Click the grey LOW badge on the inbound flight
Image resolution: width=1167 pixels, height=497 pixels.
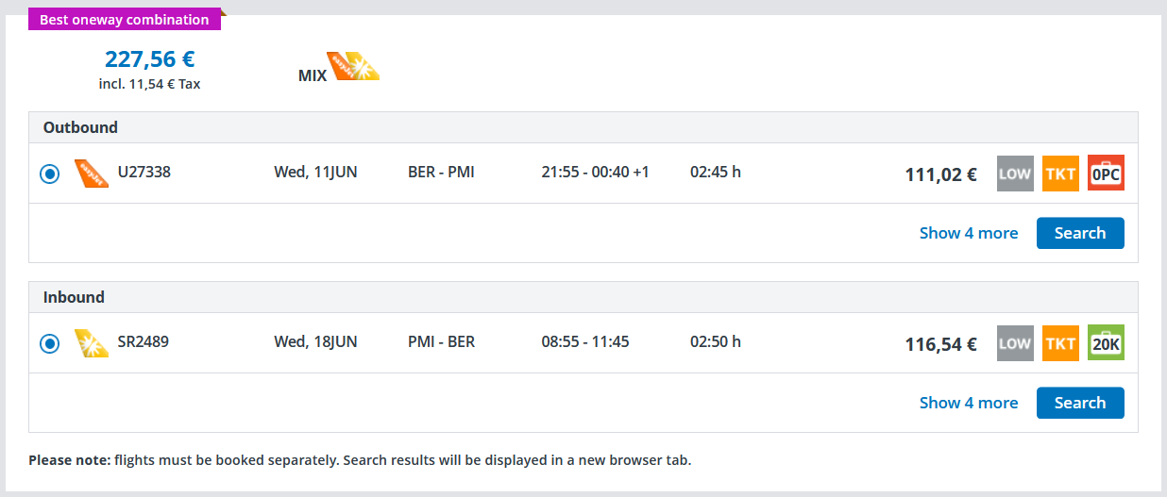tap(1015, 343)
